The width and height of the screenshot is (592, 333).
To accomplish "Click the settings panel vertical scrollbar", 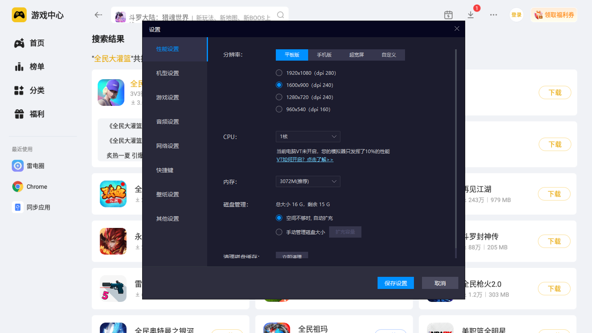I will (x=456, y=154).
